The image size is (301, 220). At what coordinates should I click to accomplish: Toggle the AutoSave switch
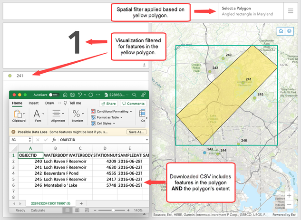point(54,95)
